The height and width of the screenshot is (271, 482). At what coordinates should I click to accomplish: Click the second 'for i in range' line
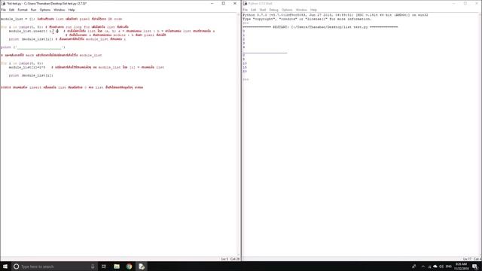(22, 63)
